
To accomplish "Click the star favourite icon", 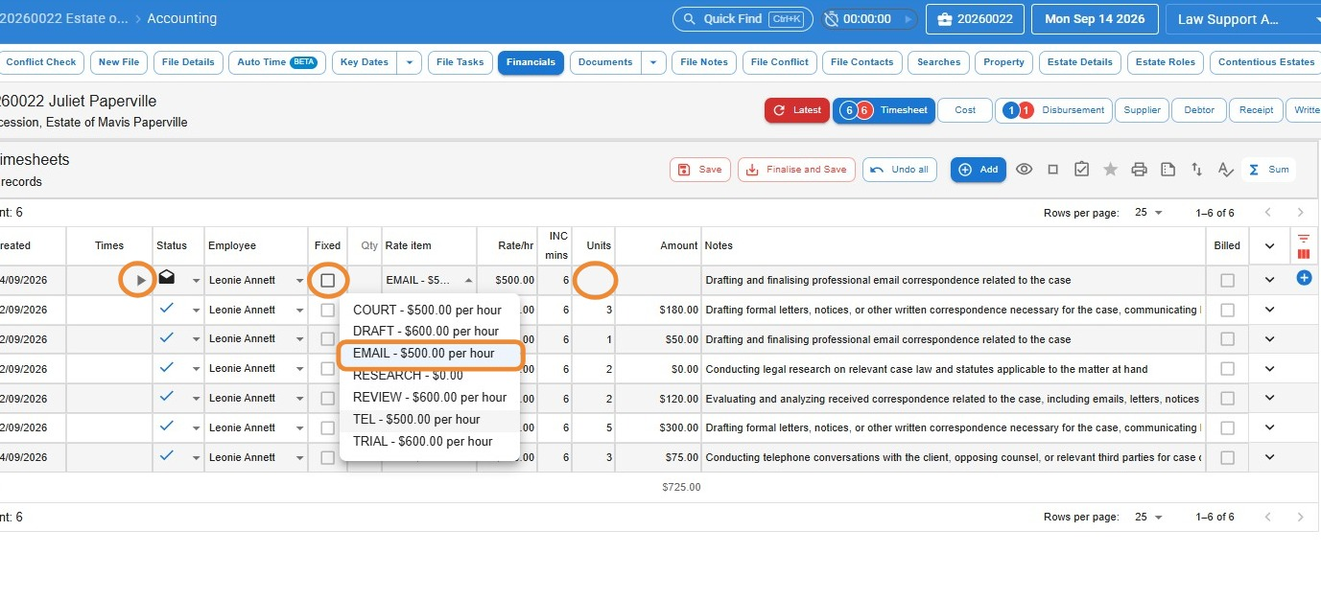I will point(1110,170).
